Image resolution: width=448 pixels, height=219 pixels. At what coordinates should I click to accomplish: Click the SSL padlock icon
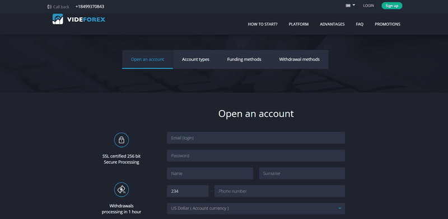tap(122, 140)
